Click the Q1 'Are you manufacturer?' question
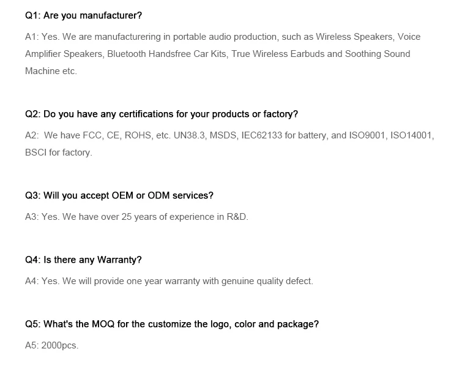This screenshot has height=376, width=459. click(x=84, y=15)
